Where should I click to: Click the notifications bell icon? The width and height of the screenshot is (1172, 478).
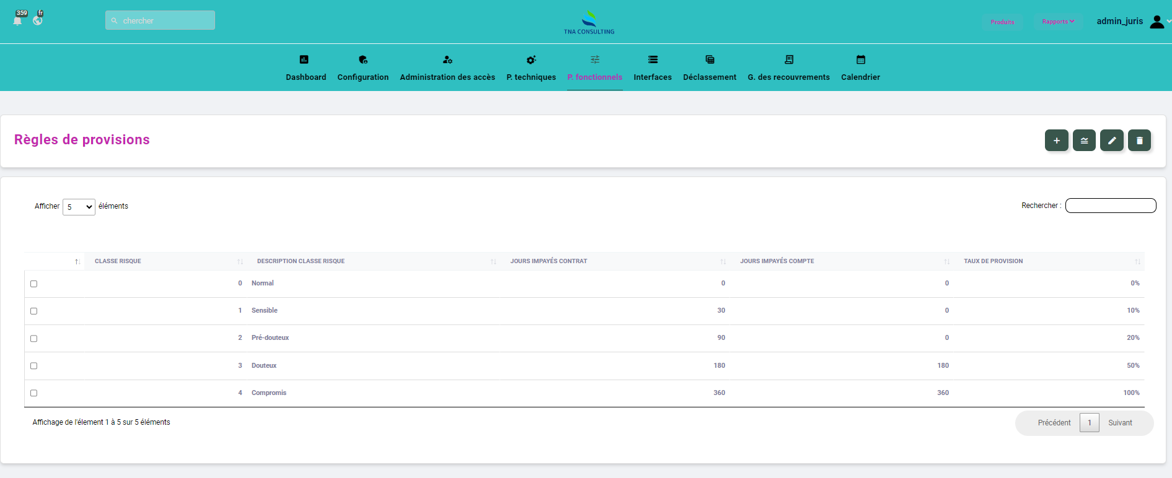[17, 20]
